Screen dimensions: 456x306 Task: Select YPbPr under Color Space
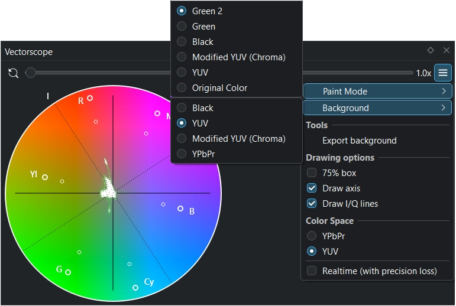[312, 236]
